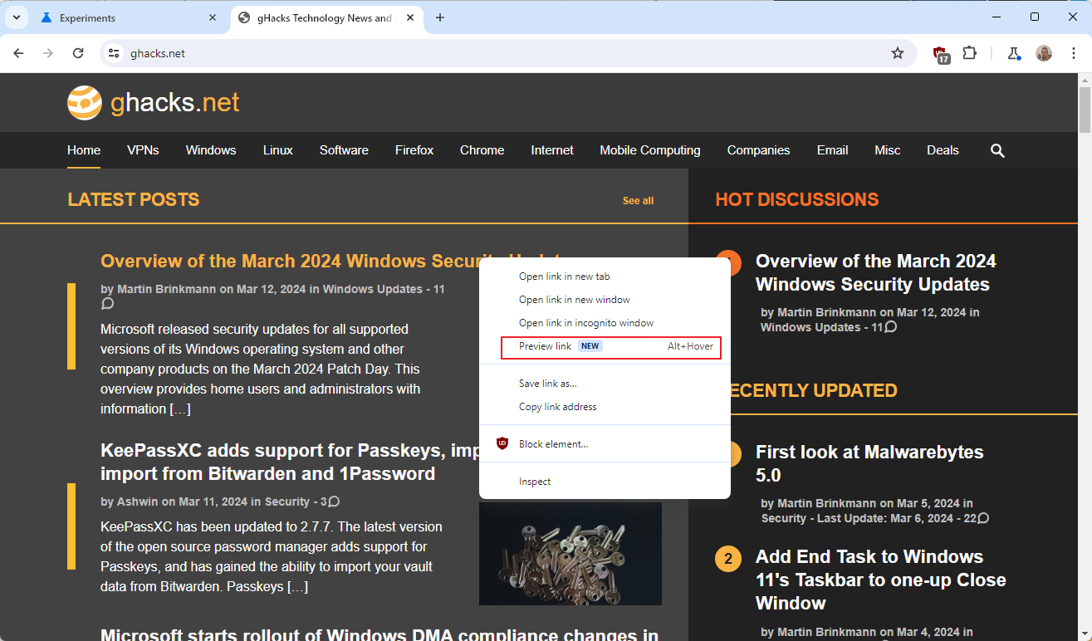Click See all latest posts link

coord(638,201)
